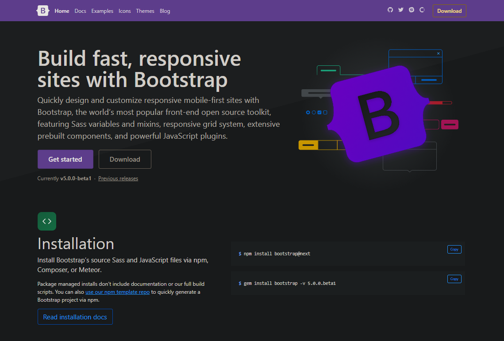The width and height of the screenshot is (504, 341).
Task: Open the Previous releases link
Action: [x=118, y=178]
